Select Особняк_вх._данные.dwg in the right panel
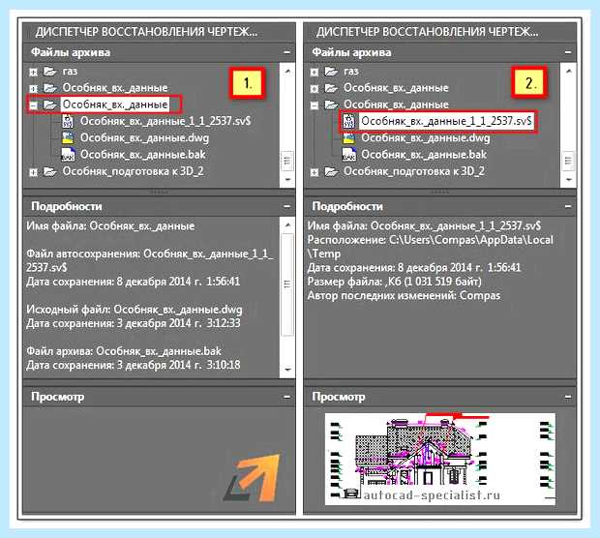 click(x=426, y=137)
